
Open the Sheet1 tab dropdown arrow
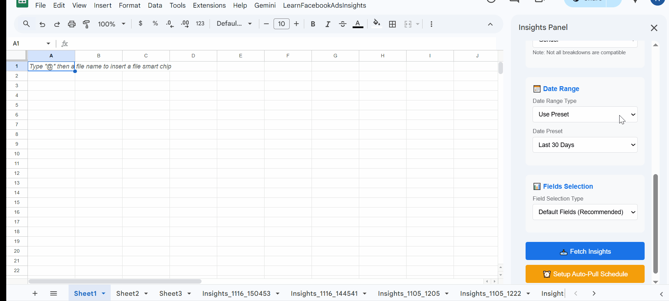[x=104, y=294]
